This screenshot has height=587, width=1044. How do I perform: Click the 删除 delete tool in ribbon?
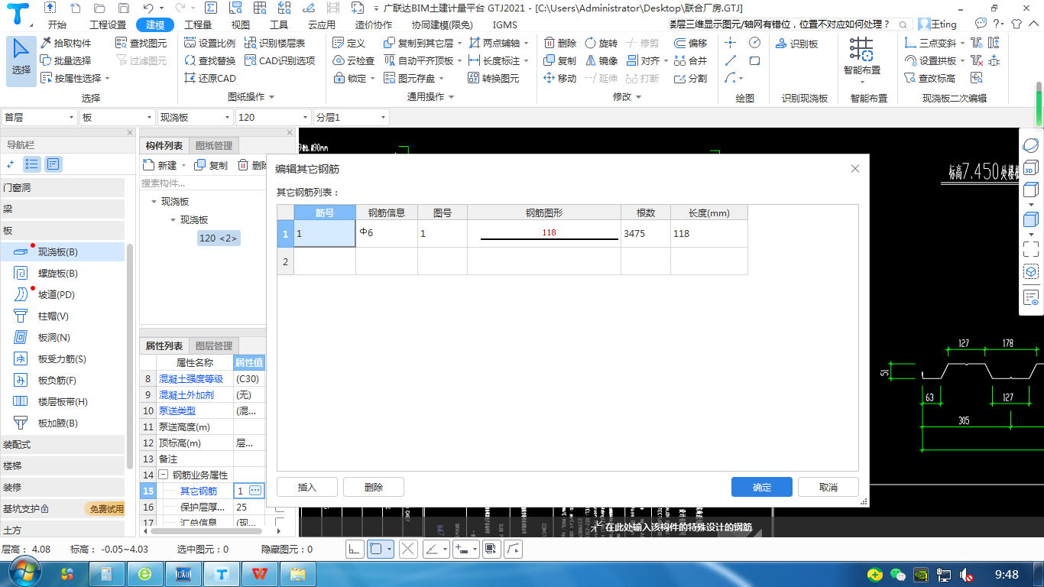coord(559,43)
